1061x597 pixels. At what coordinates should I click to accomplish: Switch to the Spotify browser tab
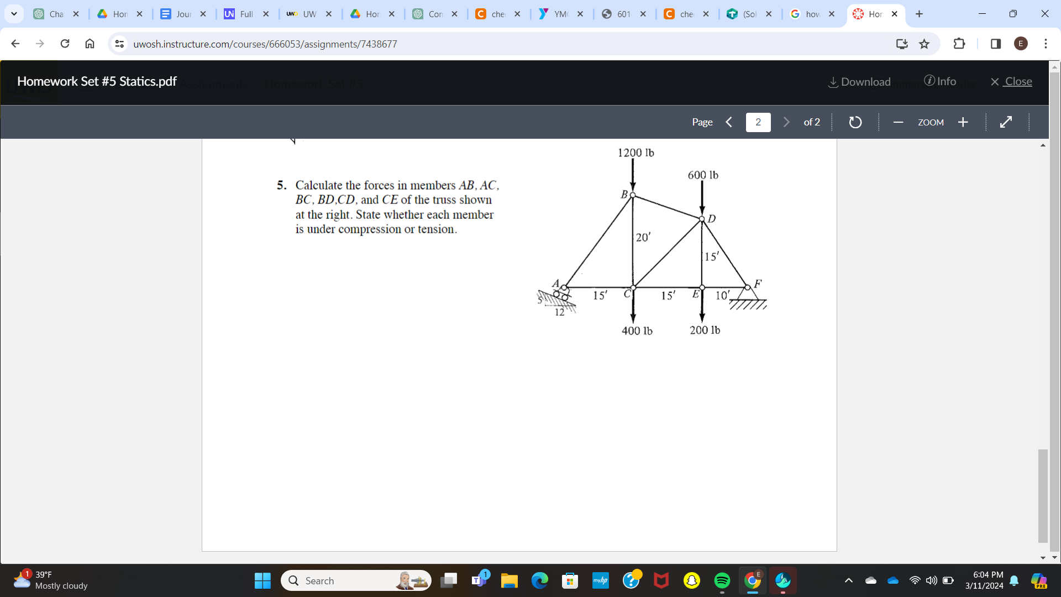[x=722, y=580]
